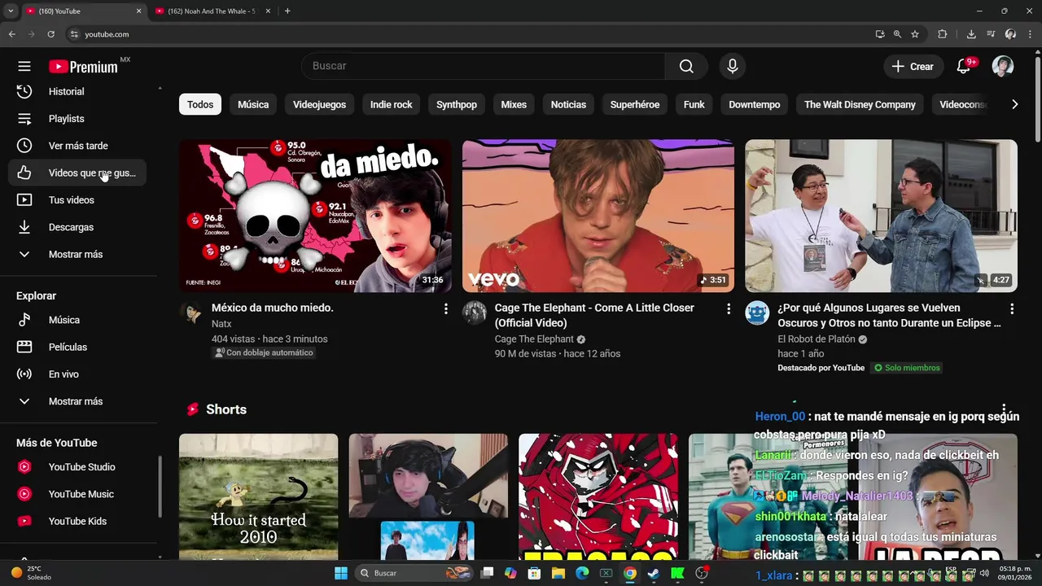Open new browser tab
The image size is (1042, 586).
click(287, 11)
